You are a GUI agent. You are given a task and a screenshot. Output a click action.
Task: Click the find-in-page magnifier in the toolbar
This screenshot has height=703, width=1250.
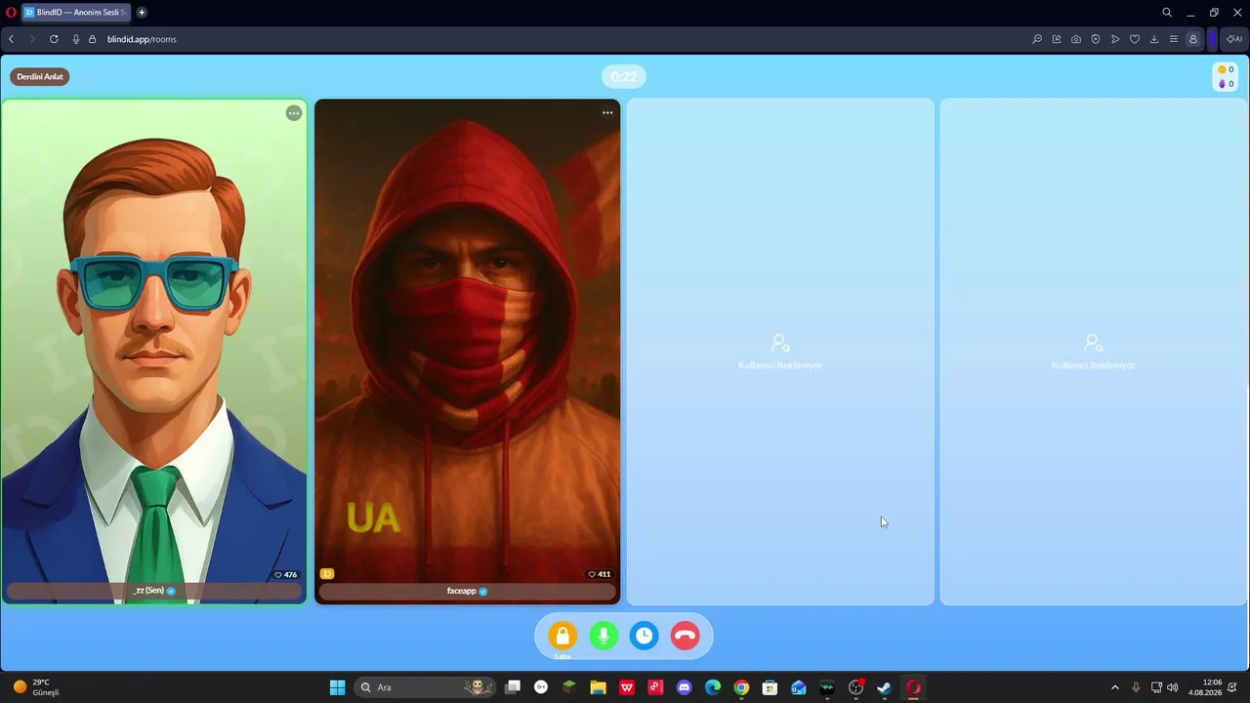coord(1037,39)
